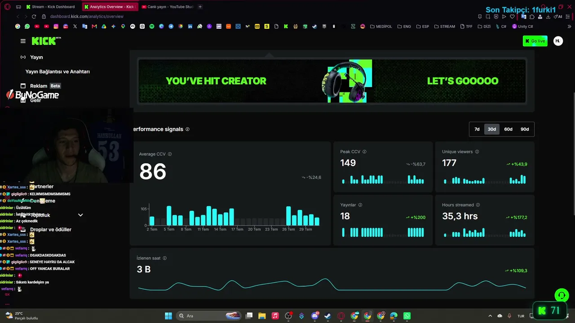Switch to Canlı yayın YouTube Studio tab
Screen dimensions: 575x323
click(x=168, y=7)
